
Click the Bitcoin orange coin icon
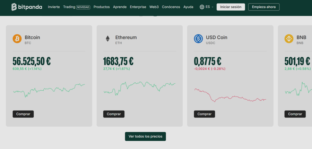point(17,39)
